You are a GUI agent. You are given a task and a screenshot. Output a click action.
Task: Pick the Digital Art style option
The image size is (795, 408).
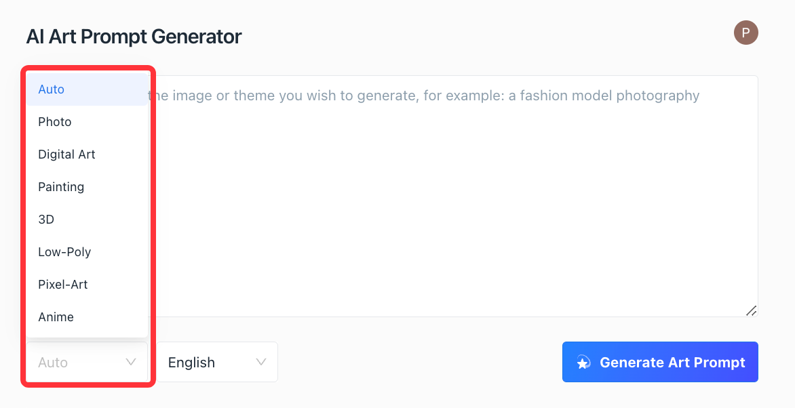point(88,154)
